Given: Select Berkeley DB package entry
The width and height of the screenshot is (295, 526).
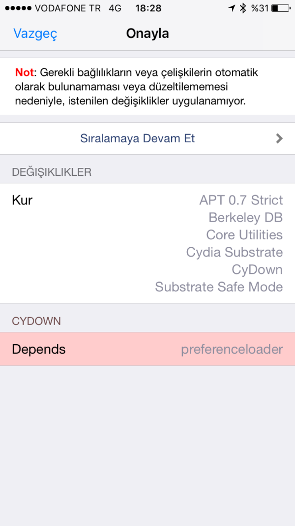Looking at the screenshot, I should pyautogui.click(x=245, y=217).
